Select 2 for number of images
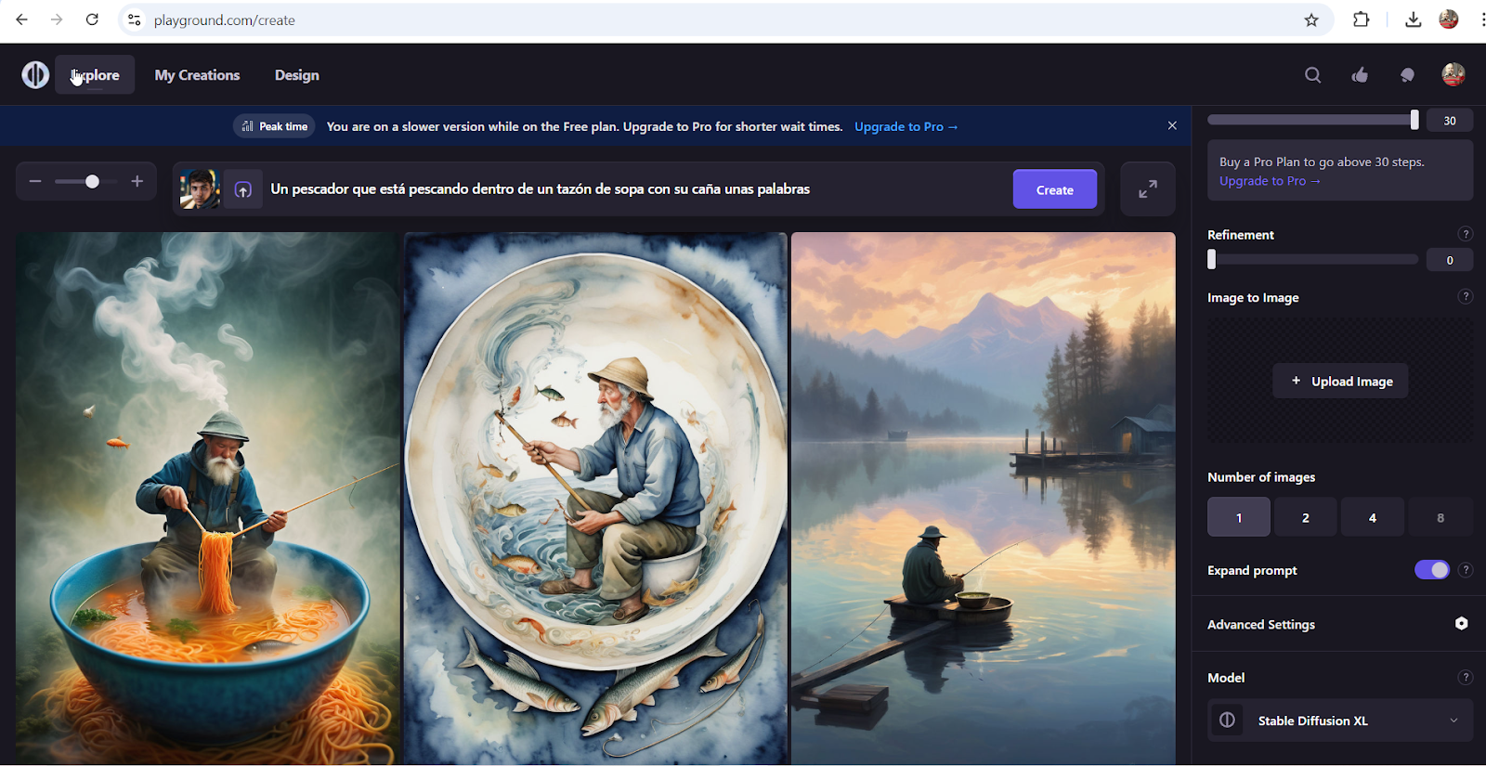This screenshot has width=1486, height=766. pyautogui.click(x=1305, y=517)
